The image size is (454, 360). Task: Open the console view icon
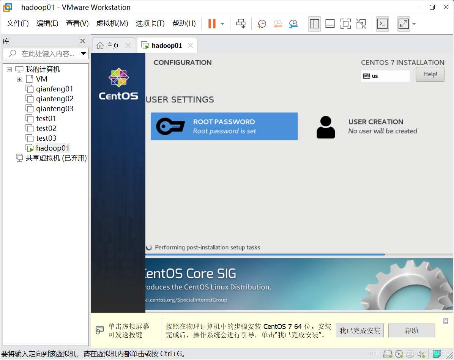[x=383, y=24]
